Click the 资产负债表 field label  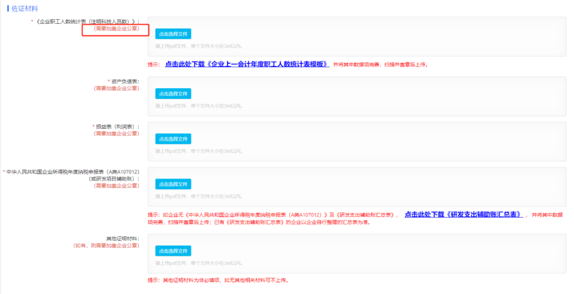click(124, 81)
